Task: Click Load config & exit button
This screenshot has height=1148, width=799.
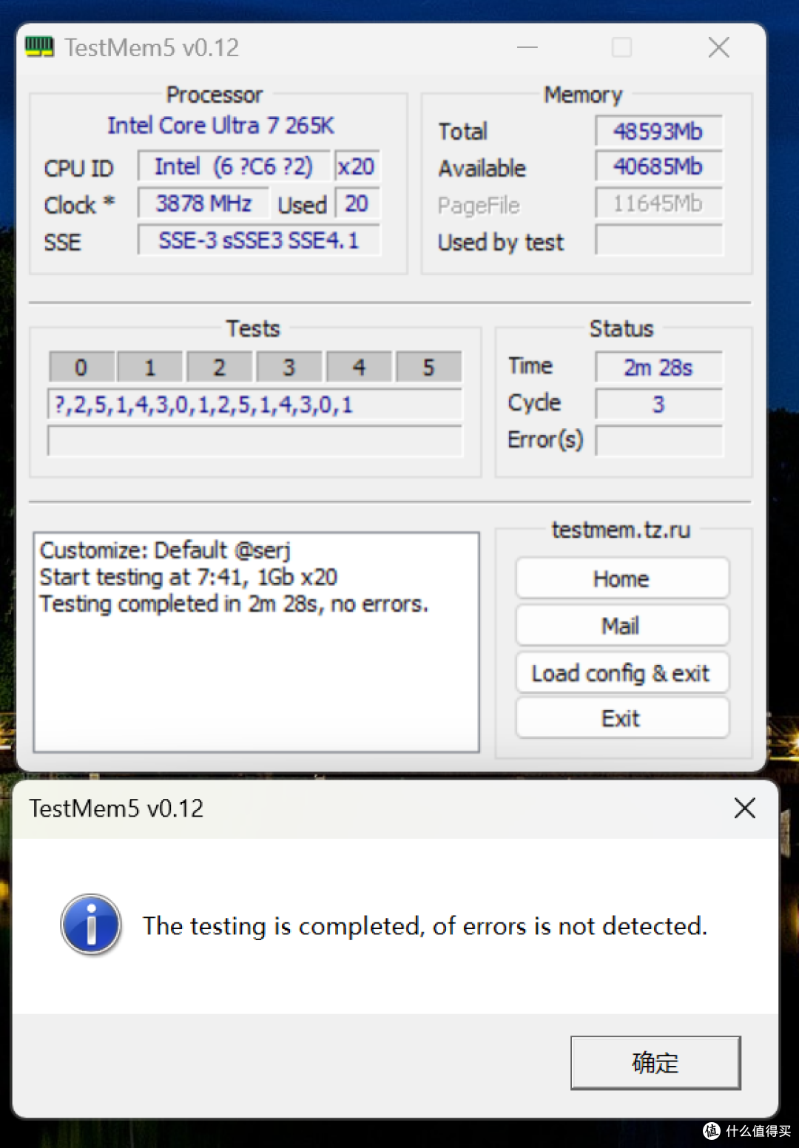Action: tap(622, 673)
